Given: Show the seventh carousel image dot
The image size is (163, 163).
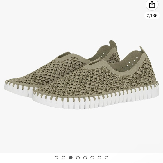Looking at the screenshot, I should pos(99,158).
